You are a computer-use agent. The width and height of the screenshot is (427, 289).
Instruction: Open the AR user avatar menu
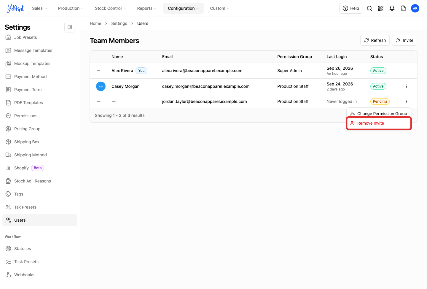(x=415, y=8)
